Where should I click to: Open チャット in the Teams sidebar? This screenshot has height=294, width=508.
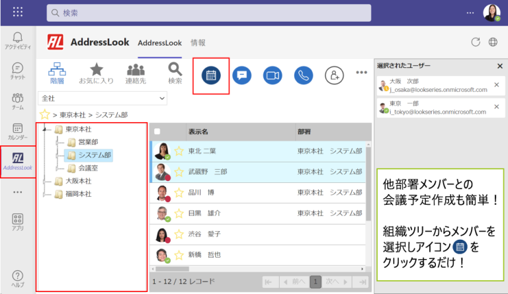tap(18, 71)
